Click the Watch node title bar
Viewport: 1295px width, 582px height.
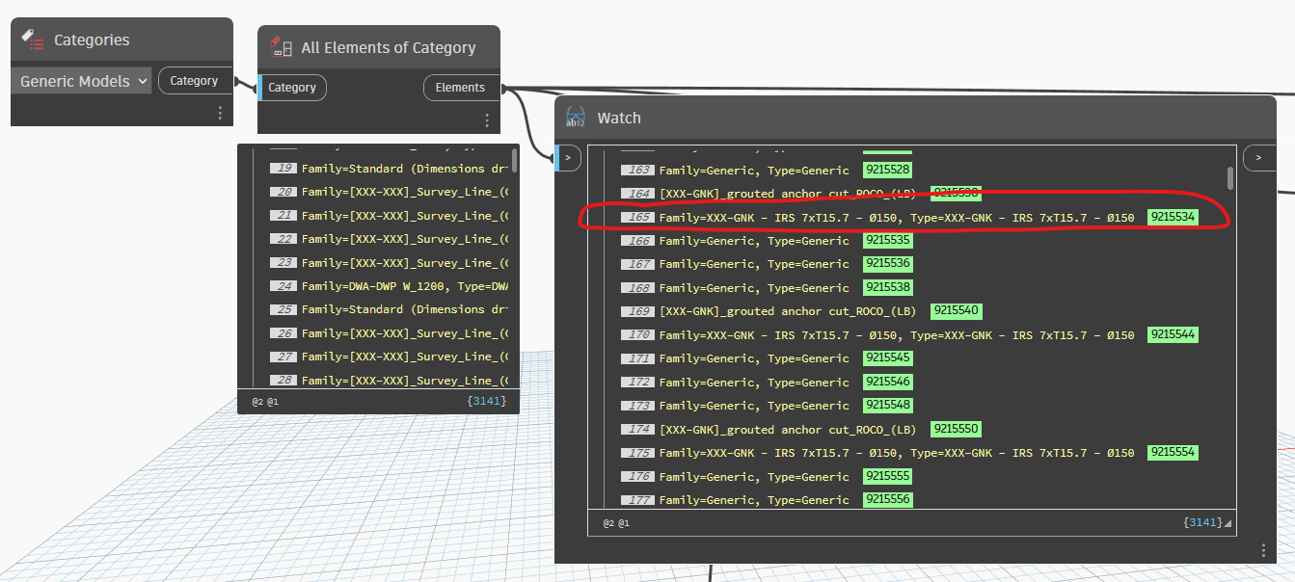click(915, 118)
